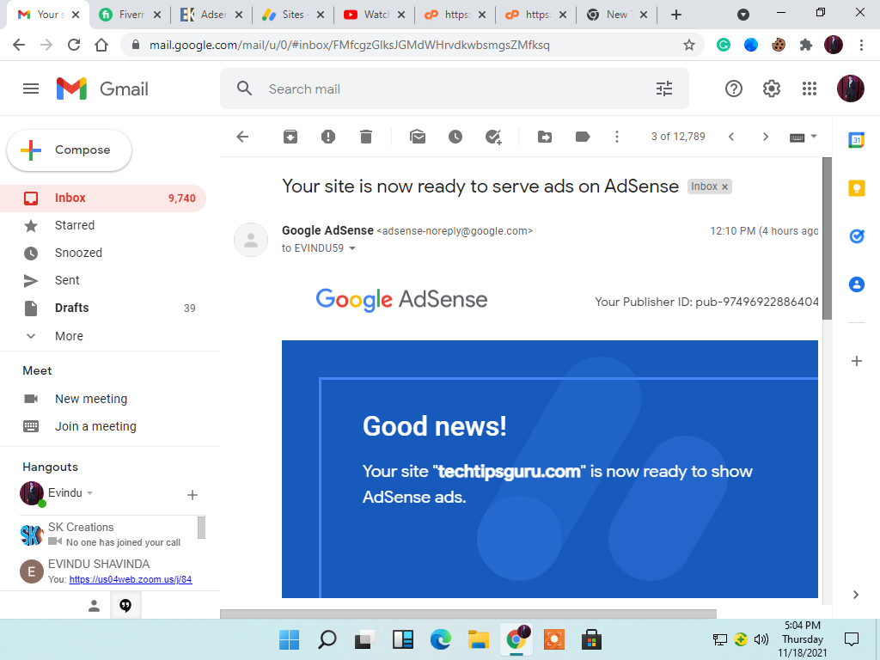Snooze this email with clock icon

455,137
